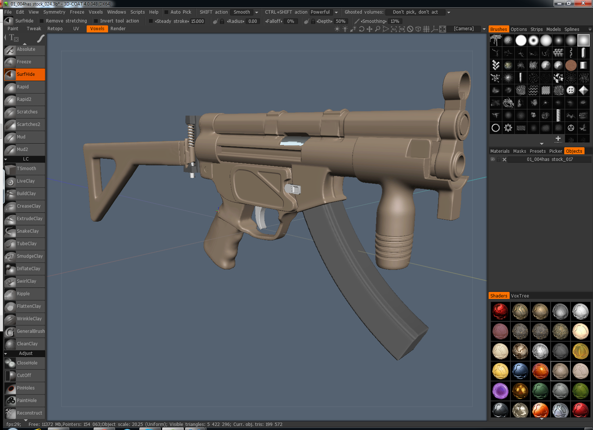Viewport: 593px width, 430px height.
Task: Add new brush with plus icon
Action: point(558,138)
